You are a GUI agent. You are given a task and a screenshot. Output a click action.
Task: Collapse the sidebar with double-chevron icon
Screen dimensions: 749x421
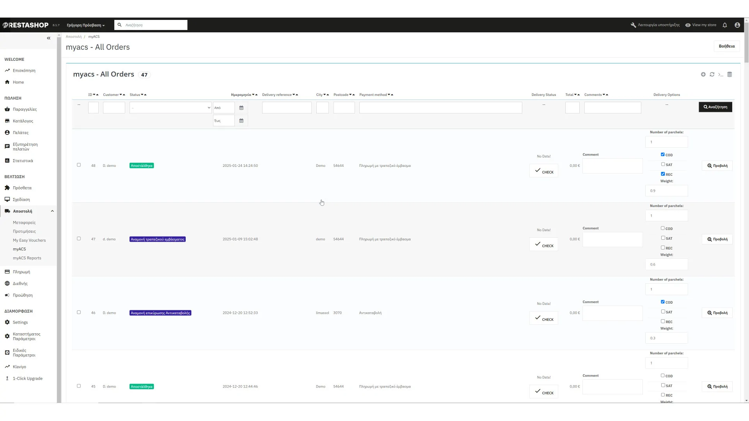coord(48,38)
